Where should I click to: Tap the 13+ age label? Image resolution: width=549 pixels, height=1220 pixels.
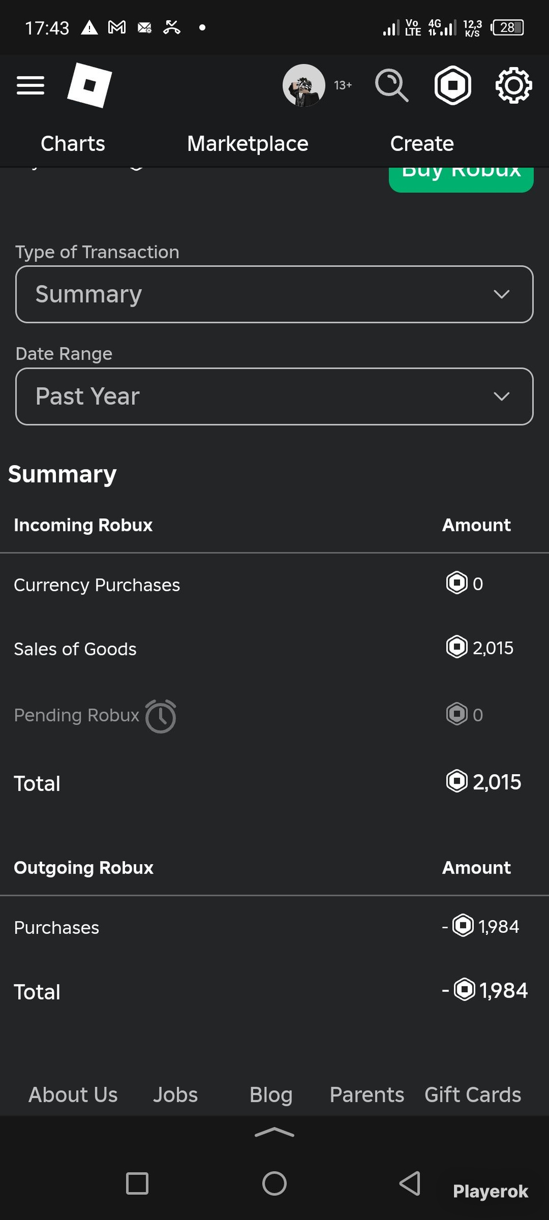tap(343, 85)
